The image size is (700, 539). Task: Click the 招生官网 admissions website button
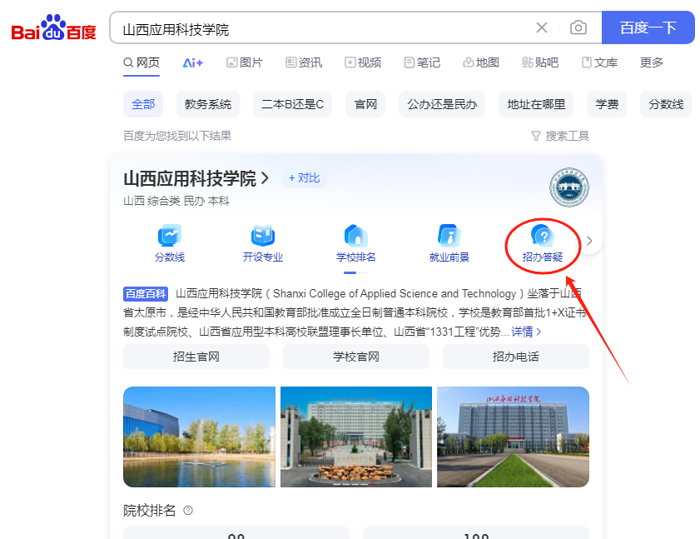[196, 357]
